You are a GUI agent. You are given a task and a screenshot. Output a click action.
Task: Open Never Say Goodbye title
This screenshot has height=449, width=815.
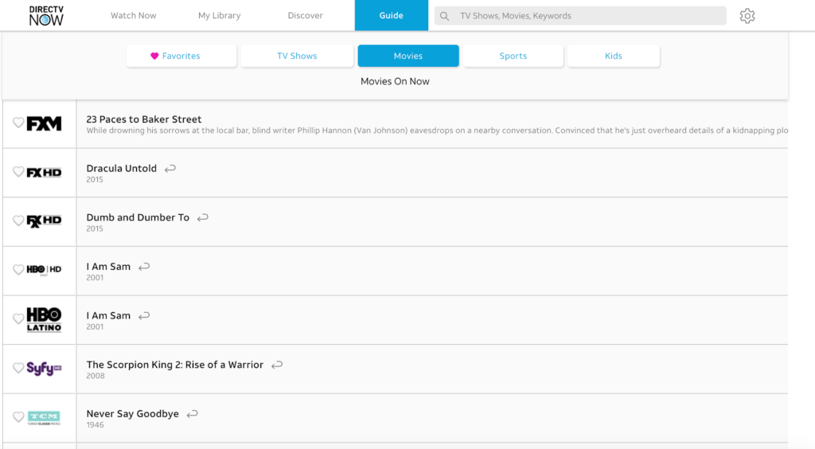(x=133, y=414)
